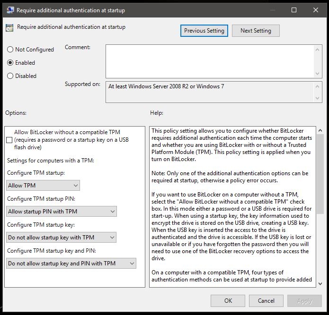Click the Comment box scroll up arrow
The height and width of the screenshot is (315, 329).
(318, 50)
